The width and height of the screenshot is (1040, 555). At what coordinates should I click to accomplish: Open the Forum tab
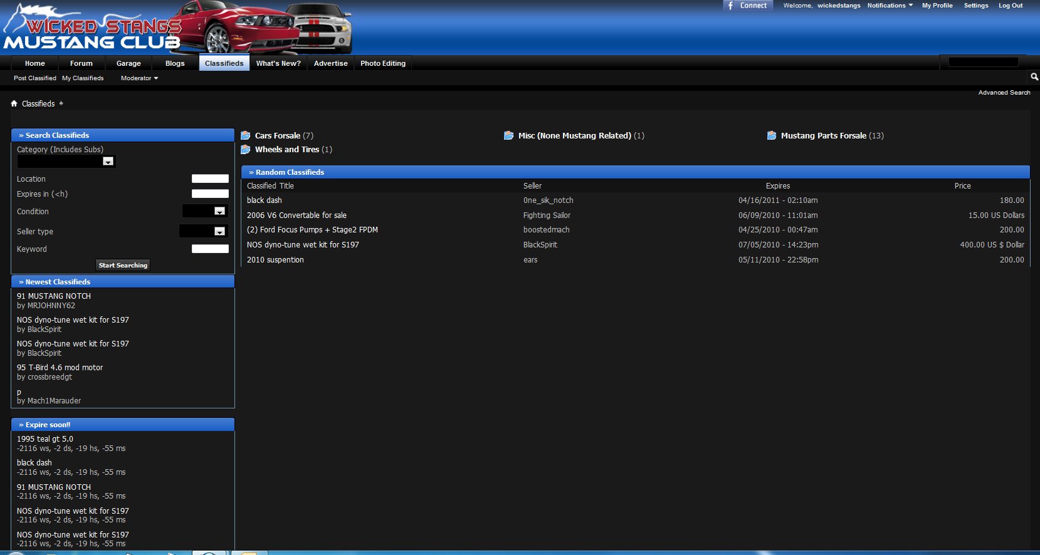(81, 63)
